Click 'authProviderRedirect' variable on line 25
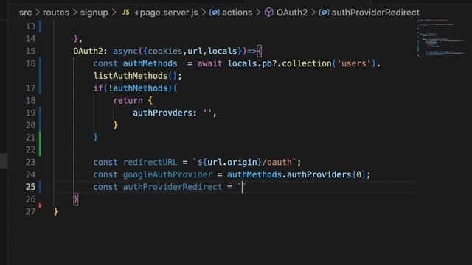The image size is (472, 265). coord(172,187)
